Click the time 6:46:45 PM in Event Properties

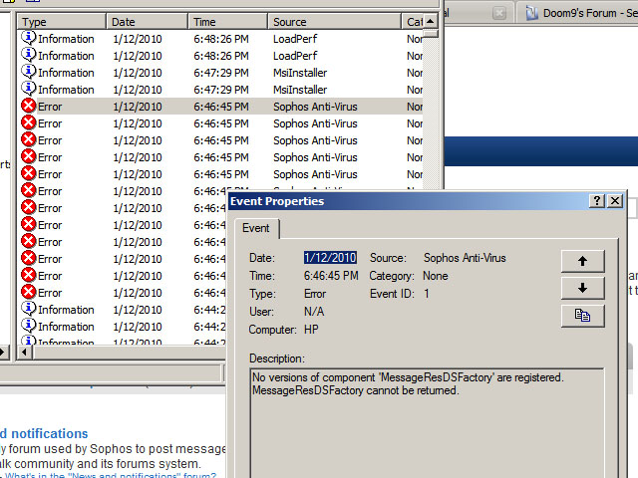point(331,276)
